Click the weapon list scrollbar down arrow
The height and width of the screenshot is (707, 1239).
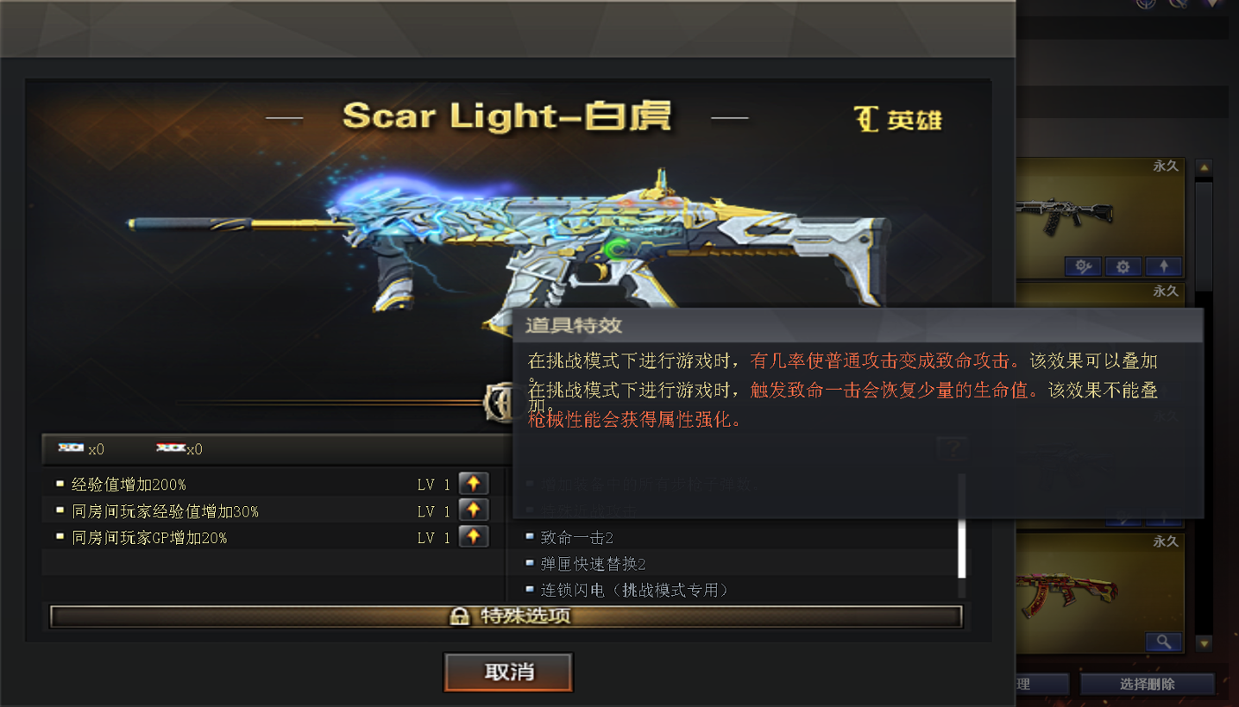click(1204, 643)
